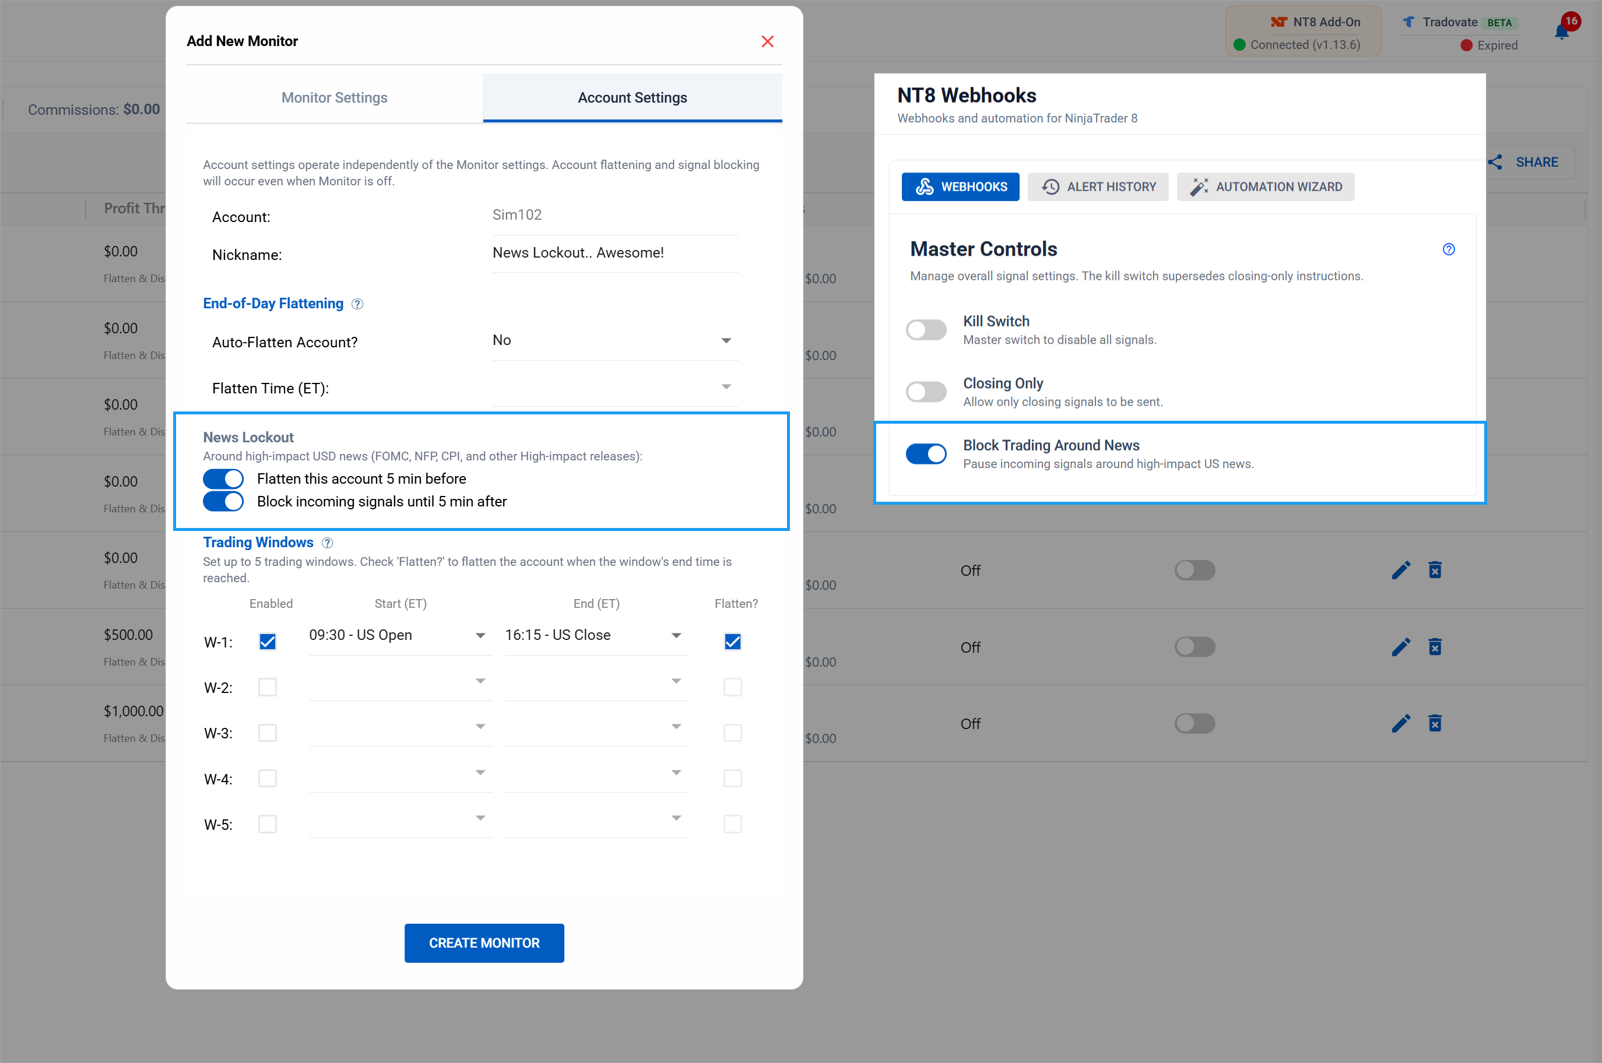The height and width of the screenshot is (1063, 1602).
Task: Open help for Trading Windows
Action: [x=328, y=543]
